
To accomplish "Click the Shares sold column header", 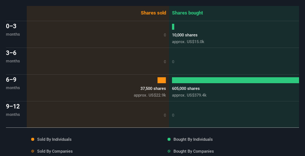I will pyautogui.click(x=153, y=13).
